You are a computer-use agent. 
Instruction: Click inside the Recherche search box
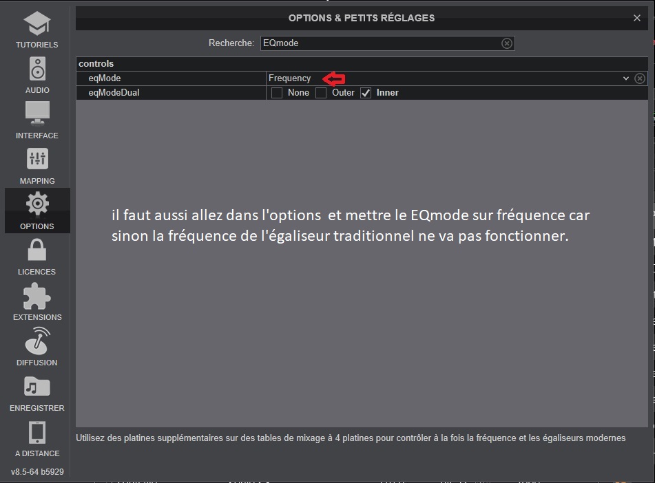point(379,43)
